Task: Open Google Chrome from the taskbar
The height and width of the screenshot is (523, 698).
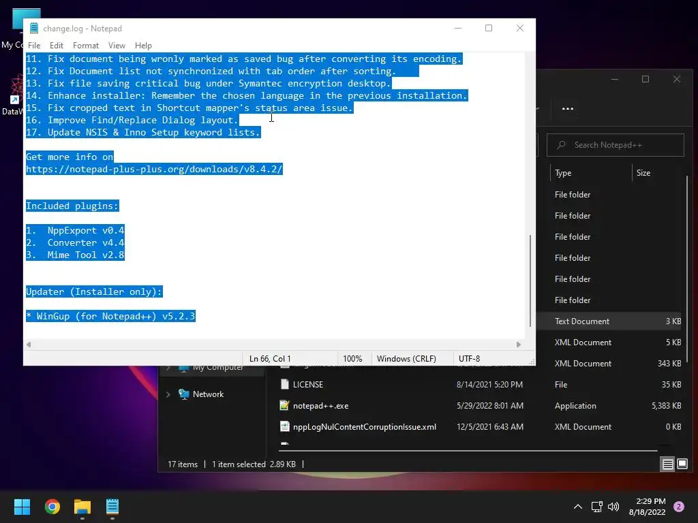Action: 52,507
